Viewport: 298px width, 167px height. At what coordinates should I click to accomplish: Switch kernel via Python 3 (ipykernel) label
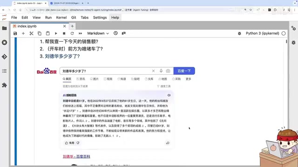pyautogui.click(x=263, y=33)
